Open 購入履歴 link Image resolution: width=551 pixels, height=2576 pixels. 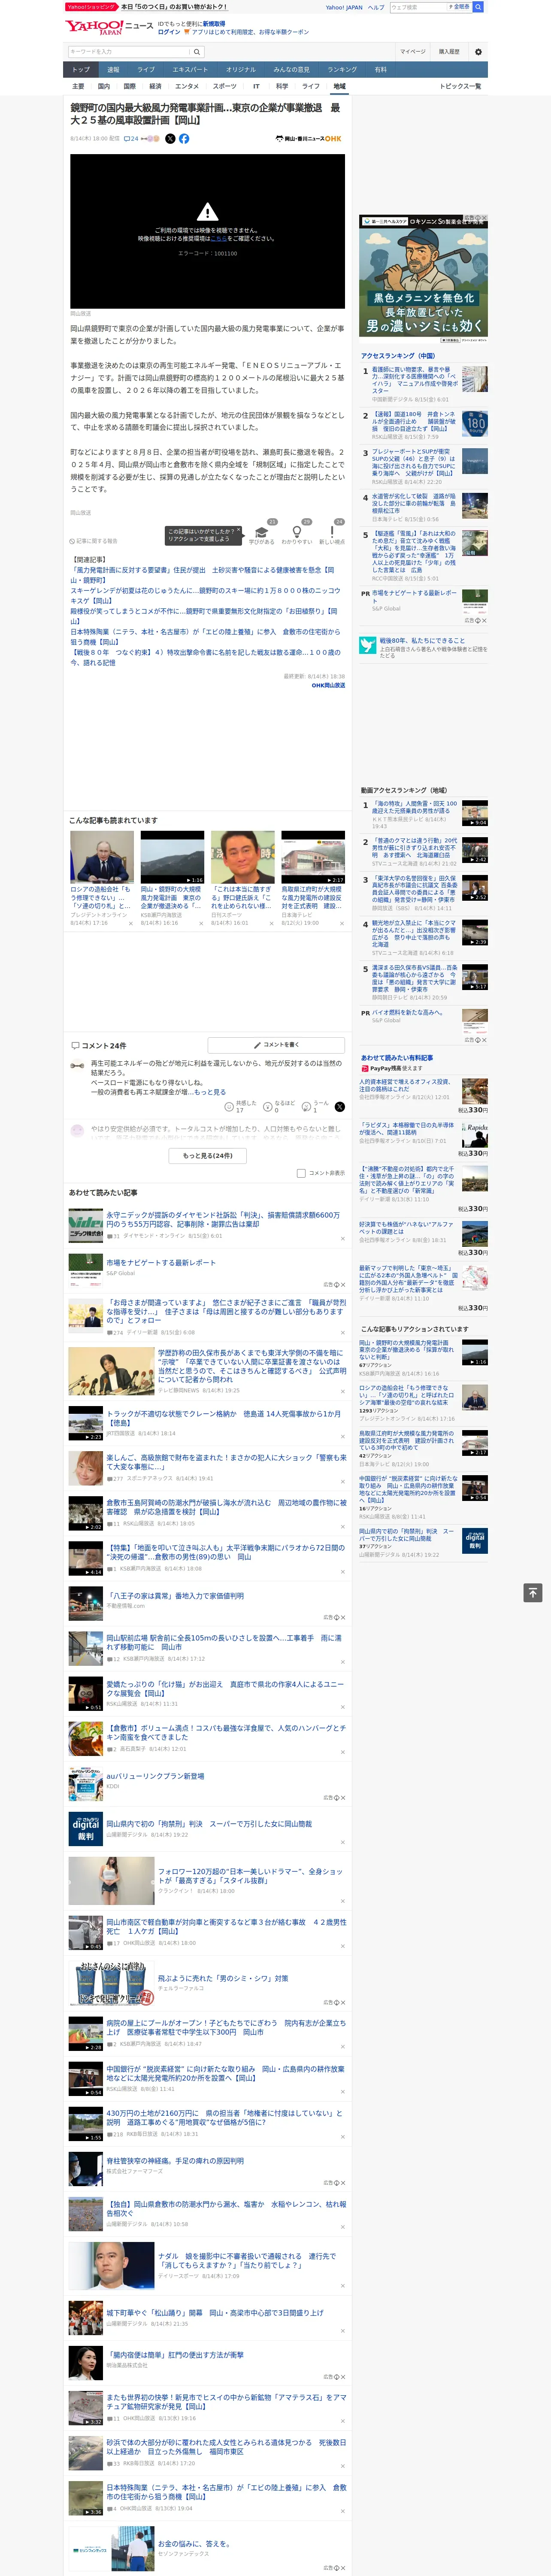pyautogui.click(x=449, y=52)
